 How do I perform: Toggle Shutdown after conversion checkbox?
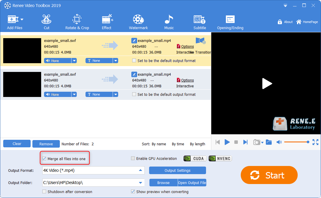44,192
